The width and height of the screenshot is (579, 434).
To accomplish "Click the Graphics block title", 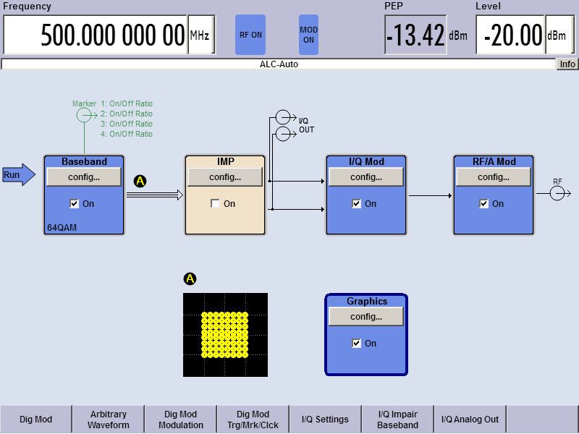I will [367, 301].
